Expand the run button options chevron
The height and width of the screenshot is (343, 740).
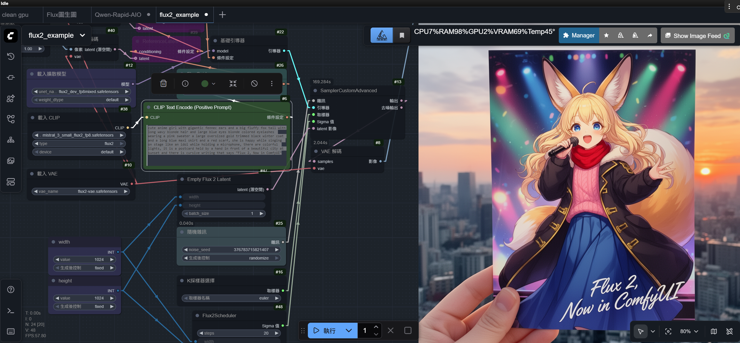349,331
